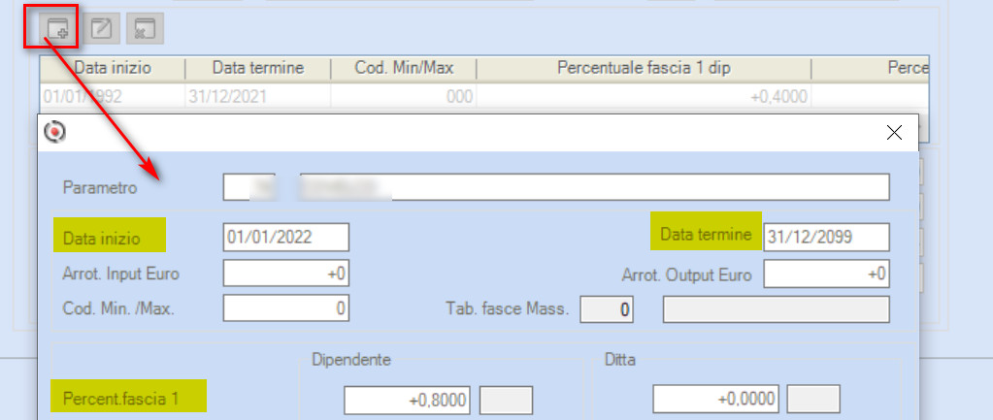
Task: Click the Arrot. Input Euro field
Action: 285,274
